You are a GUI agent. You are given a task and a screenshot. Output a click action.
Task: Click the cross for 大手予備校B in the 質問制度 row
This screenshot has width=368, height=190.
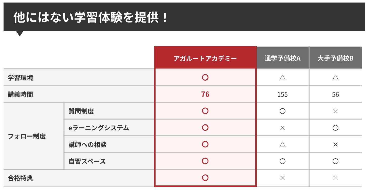335,111
